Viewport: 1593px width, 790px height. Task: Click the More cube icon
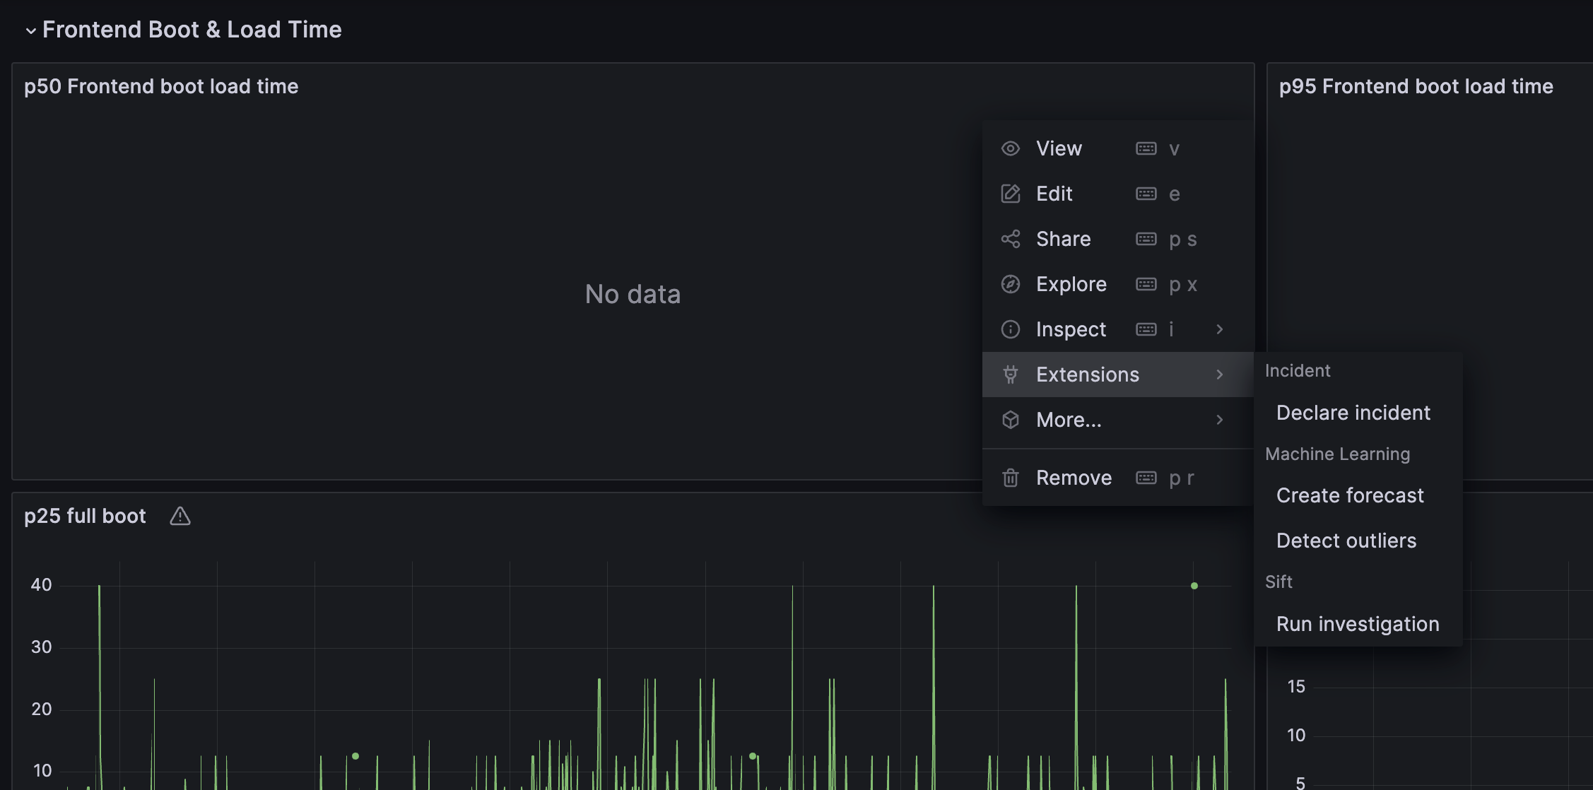click(x=1010, y=419)
